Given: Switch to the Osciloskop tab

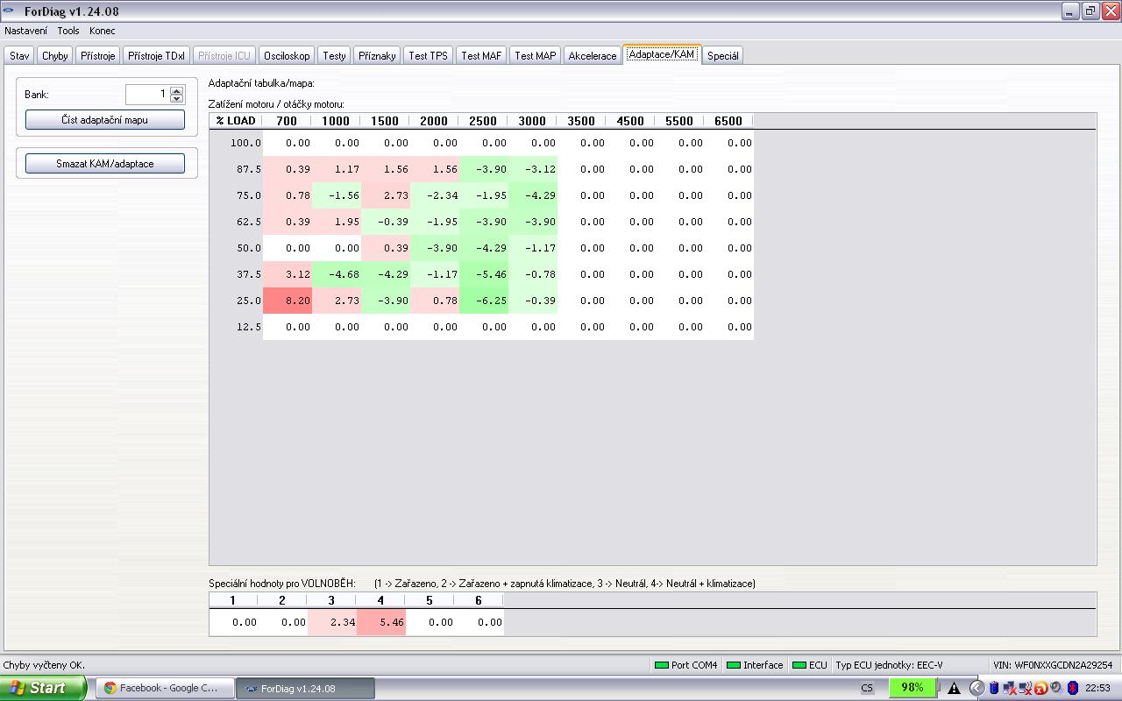Looking at the screenshot, I should (x=287, y=55).
